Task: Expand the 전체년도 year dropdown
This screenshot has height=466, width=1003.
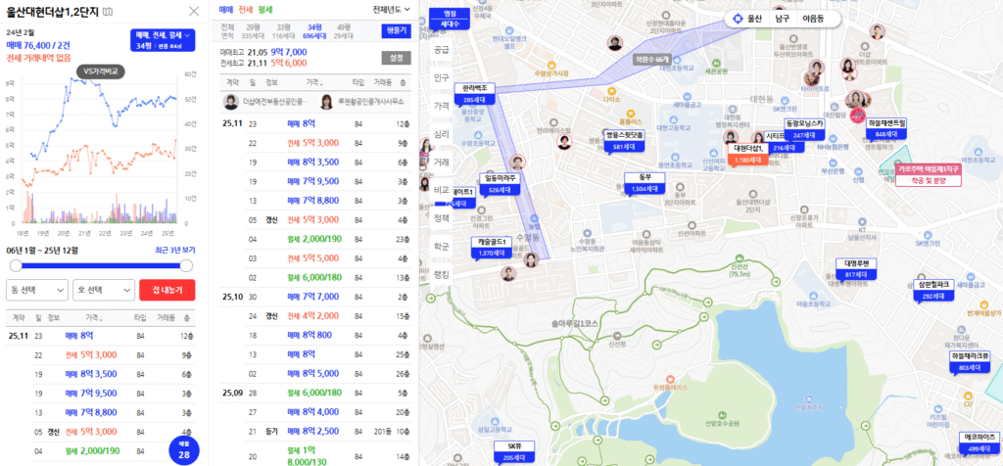Action: (392, 9)
